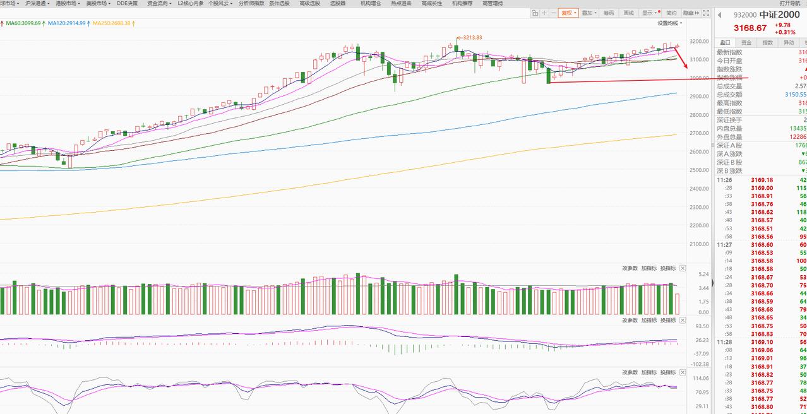The height and width of the screenshot is (414, 807).
Task: Open DDE决策 menu item
Action: (x=128, y=3)
